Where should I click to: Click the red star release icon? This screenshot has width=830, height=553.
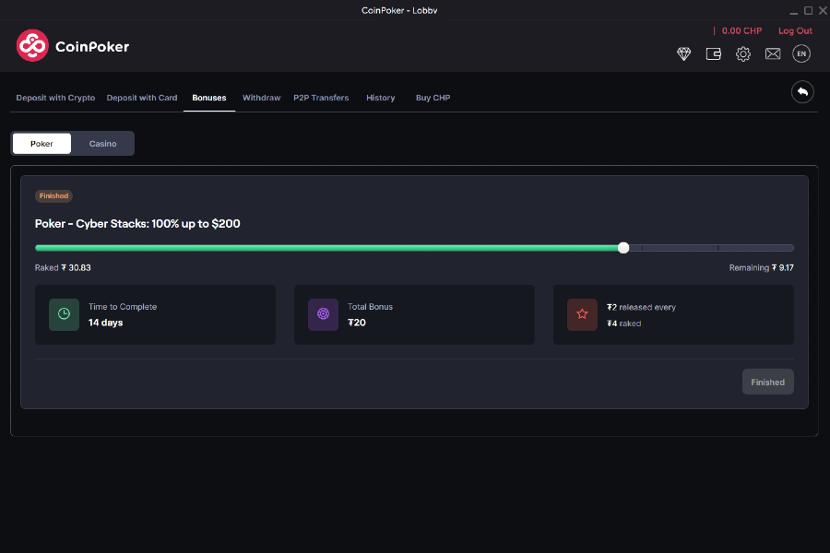(x=582, y=314)
